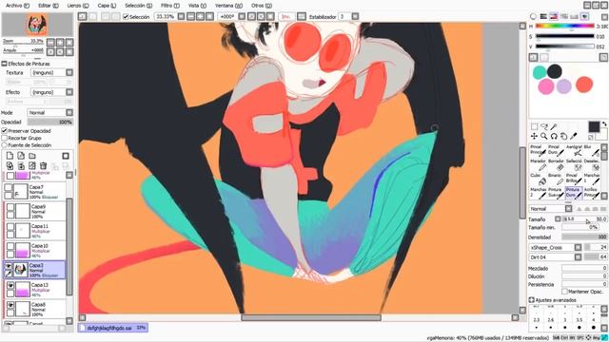Swap foreground and background colors
Viewport: 609px width, 342px height.
pyautogui.click(x=604, y=124)
